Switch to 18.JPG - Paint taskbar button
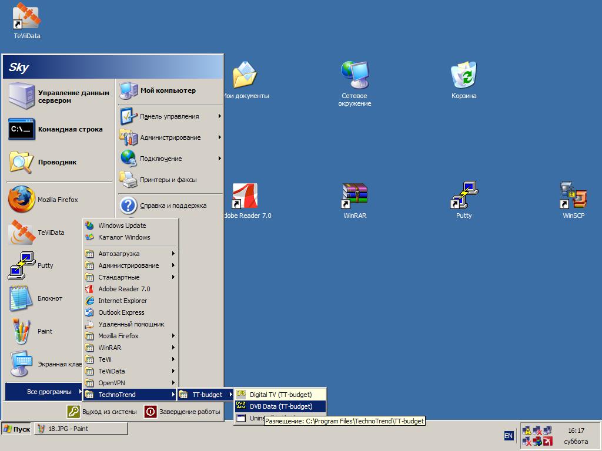 (81, 429)
